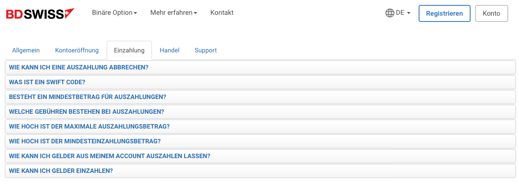The height and width of the screenshot is (185, 519).
Task: Expand 'Wie hoch ist der Mindesteinzahlungsbetrag?'
Action: [260, 141]
